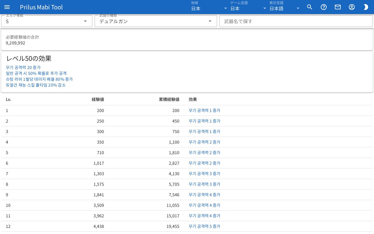Click the mail envelope icon

tap(338, 7)
